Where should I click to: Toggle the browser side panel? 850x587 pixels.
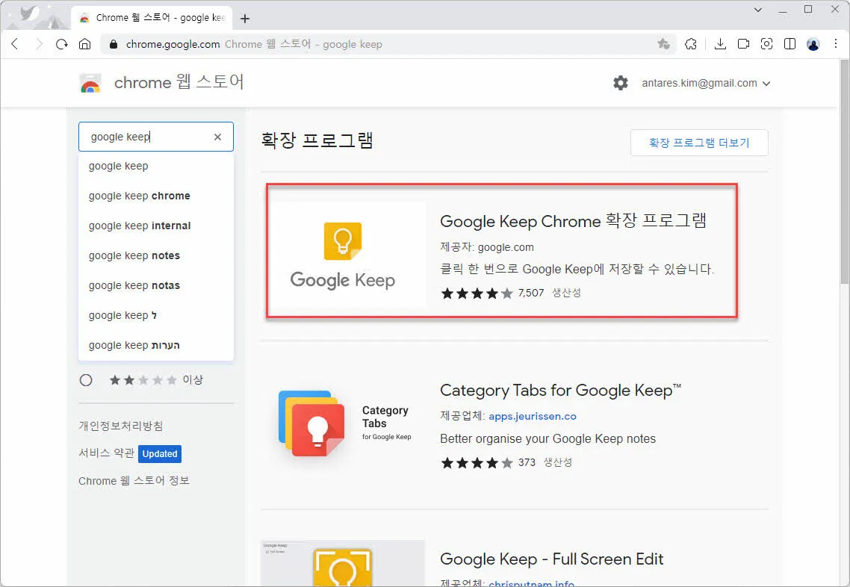pyautogui.click(x=789, y=44)
